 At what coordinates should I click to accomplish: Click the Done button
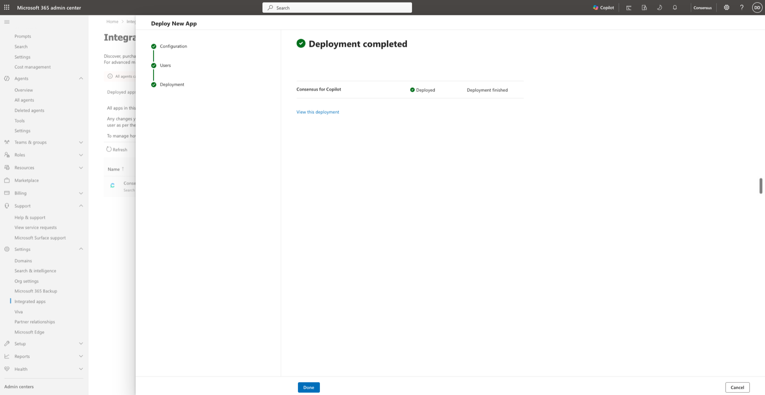(309, 387)
